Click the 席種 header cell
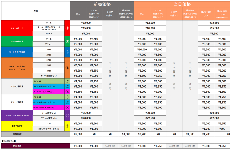The image size is (232, 150). pyautogui.click(x=35, y=11)
